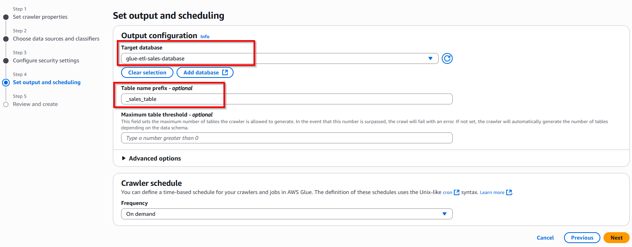Click the Learn more external link icon
Viewport: 632px width, 247px height.
[509, 192]
